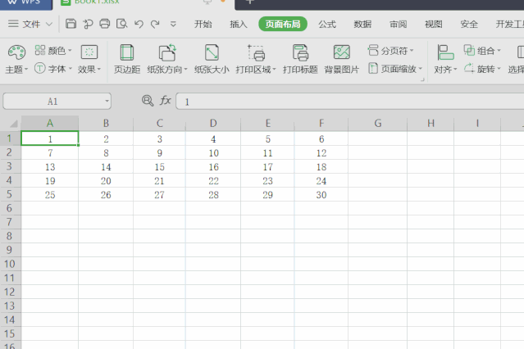Click the Undo arrow icon
Image resolution: width=524 pixels, height=349 pixels.
pos(138,25)
